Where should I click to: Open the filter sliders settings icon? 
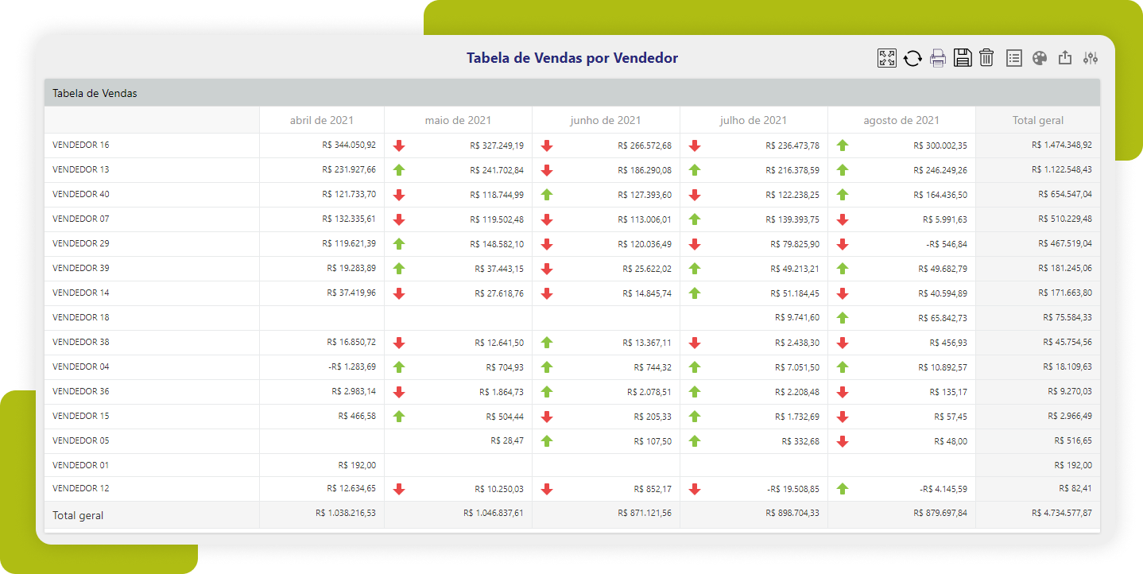click(x=1091, y=58)
